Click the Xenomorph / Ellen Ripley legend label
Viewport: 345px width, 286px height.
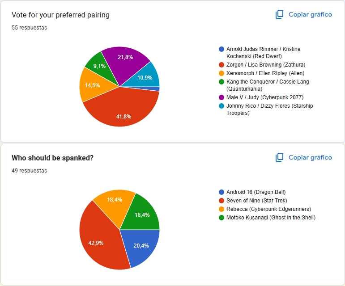click(265, 73)
